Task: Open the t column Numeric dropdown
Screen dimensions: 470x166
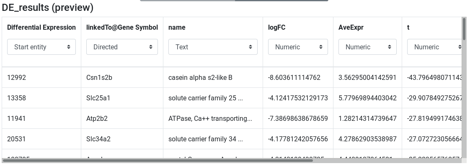Action: point(434,47)
